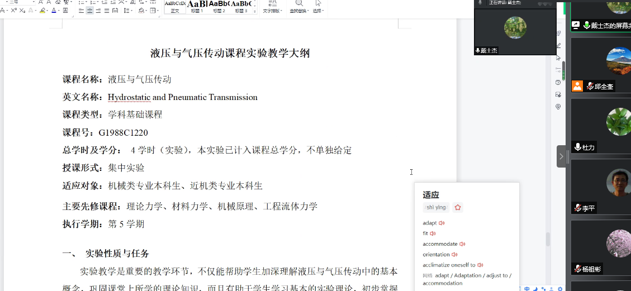Image resolution: width=631 pixels, height=291 pixels.
Task: Open the font color dropdown arrow
Action: [x=60, y=11]
